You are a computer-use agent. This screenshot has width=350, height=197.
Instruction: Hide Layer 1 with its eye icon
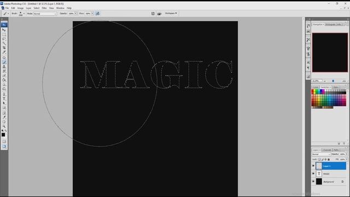pos(313,166)
